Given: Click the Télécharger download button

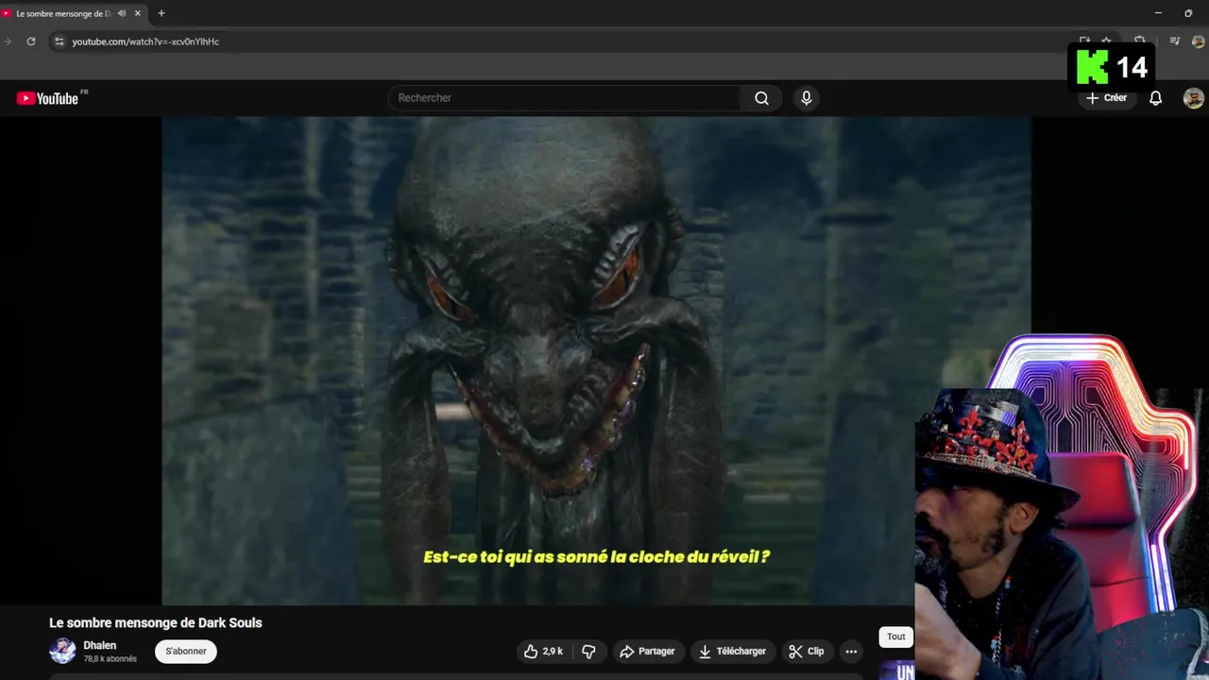Looking at the screenshot, I should pyautogui.click(x=732, y=652).
